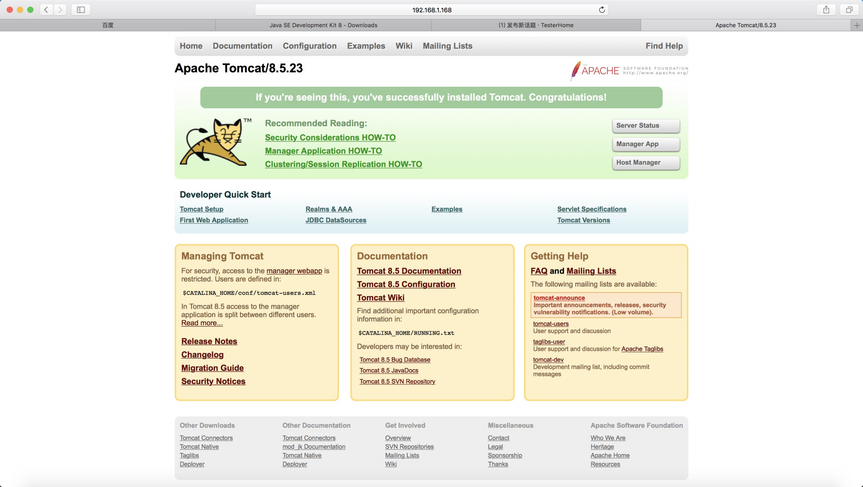Open the Tomcat Setup link
The image size is (863, 487).
[201, 209]
